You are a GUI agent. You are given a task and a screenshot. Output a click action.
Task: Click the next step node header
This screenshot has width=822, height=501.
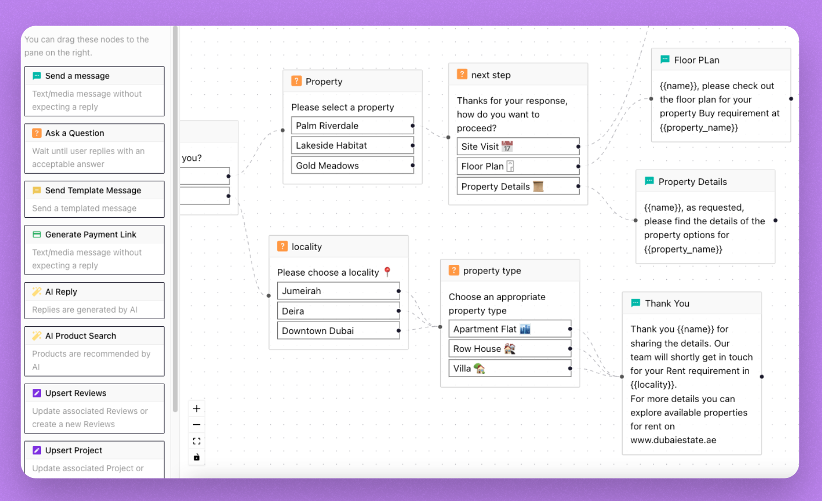click(518, 75)
